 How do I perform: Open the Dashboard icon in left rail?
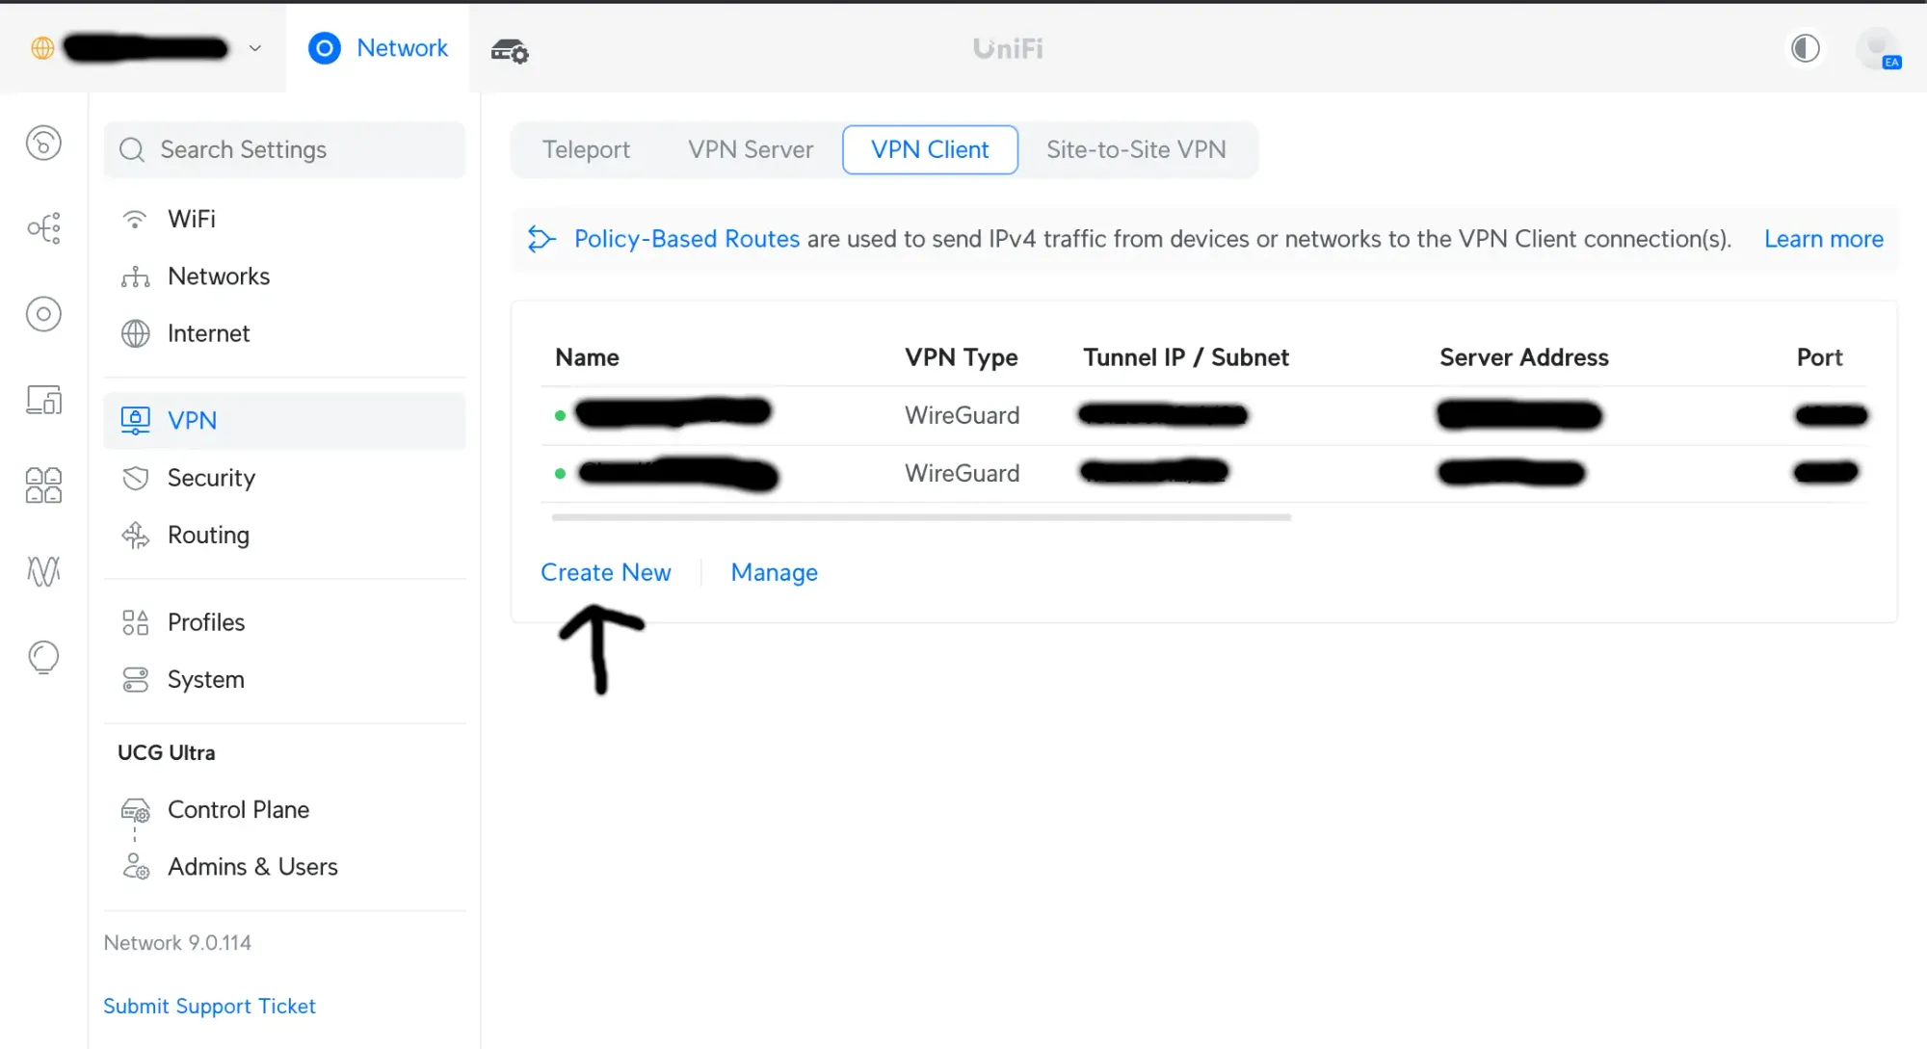pyautogui.click(x=43, y=144)
